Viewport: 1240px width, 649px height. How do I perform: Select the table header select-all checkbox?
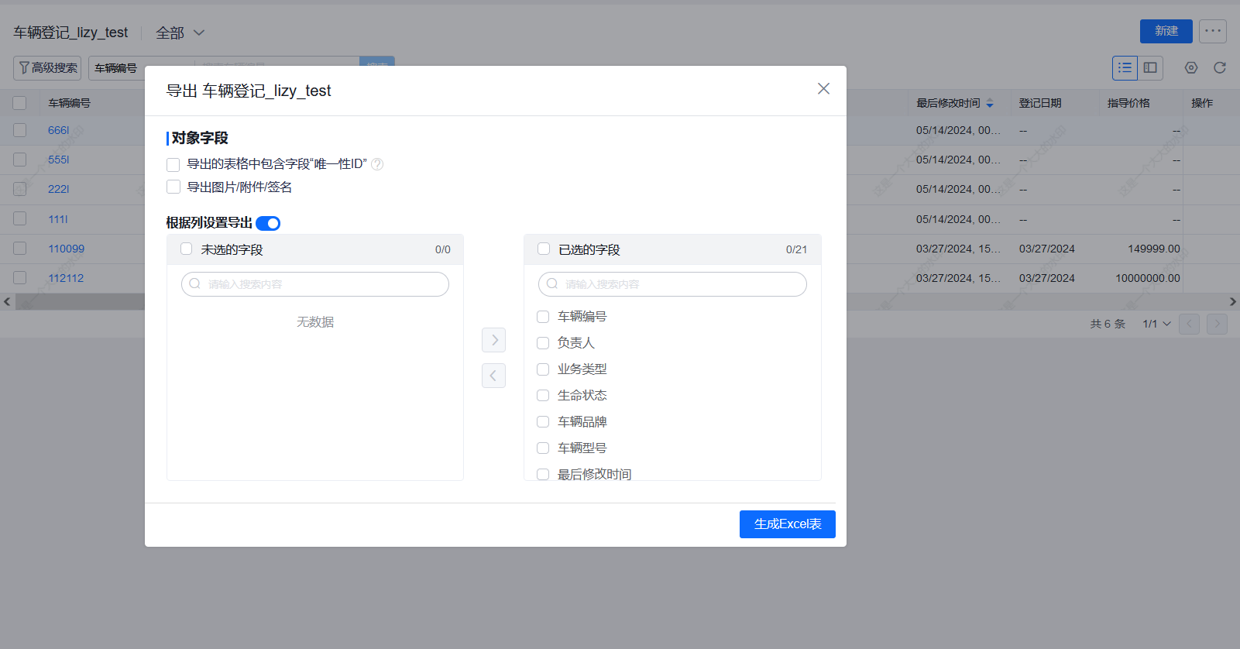tap(20, 103)
